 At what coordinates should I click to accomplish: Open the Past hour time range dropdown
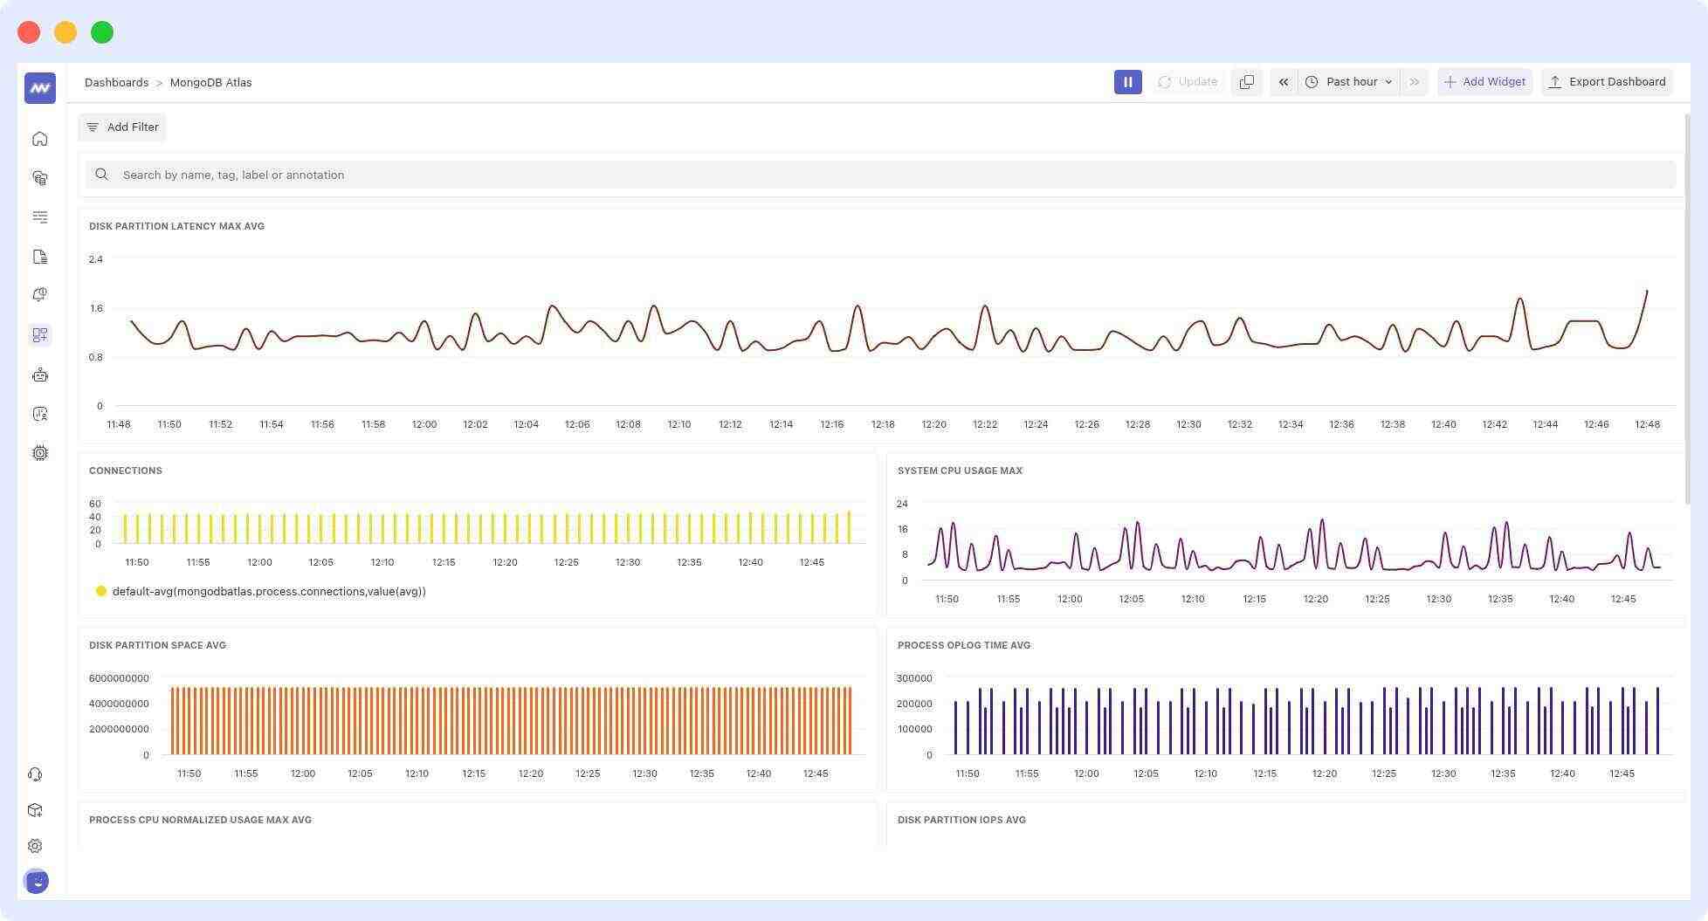1349,81
